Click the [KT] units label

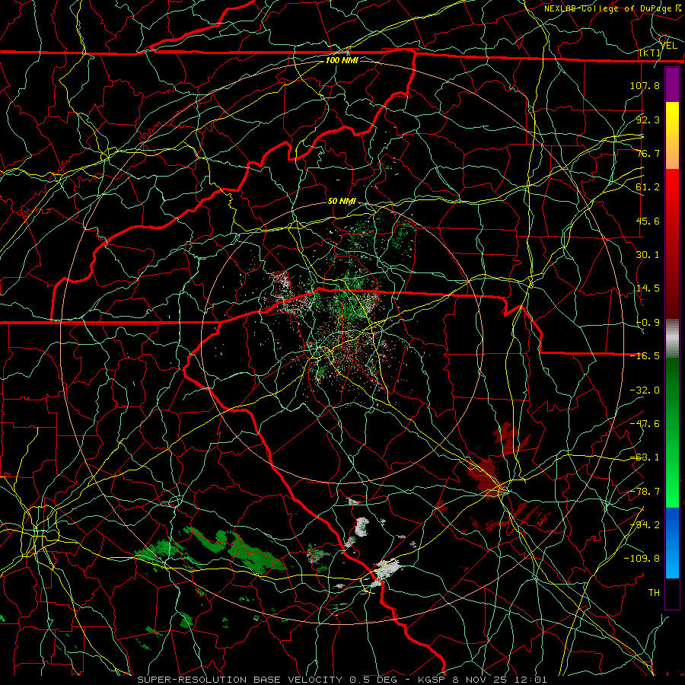tap(650, 53)
